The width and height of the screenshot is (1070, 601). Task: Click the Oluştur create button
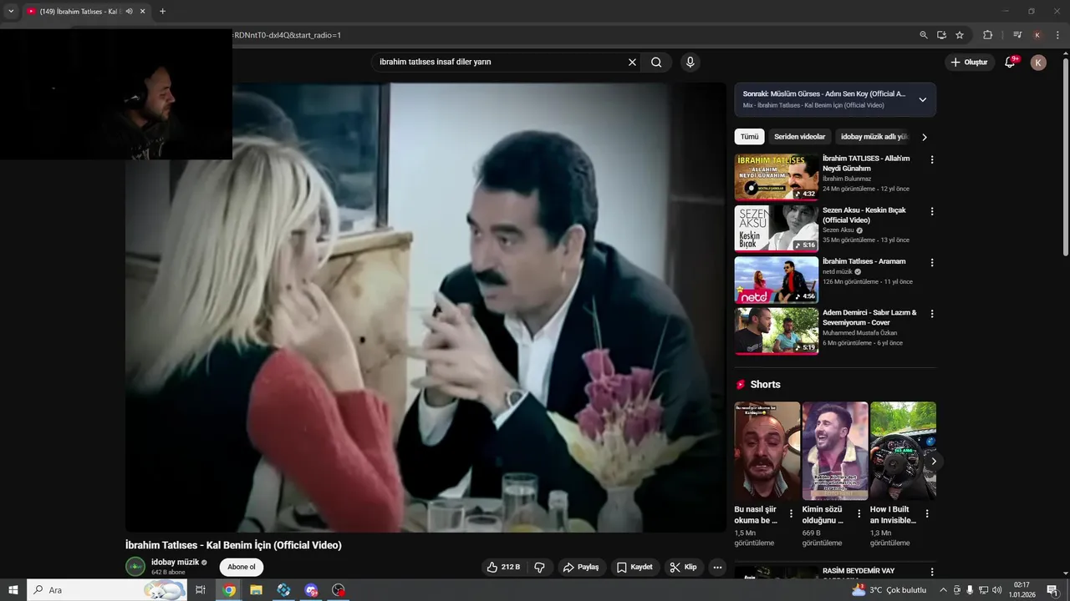[969, 62]
